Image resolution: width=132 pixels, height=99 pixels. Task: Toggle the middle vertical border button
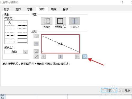[60, 57]
